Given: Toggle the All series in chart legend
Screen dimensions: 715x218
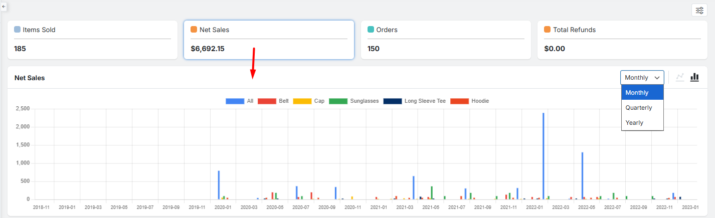Looking at the screenshot, I should click(x=240, y=101).
